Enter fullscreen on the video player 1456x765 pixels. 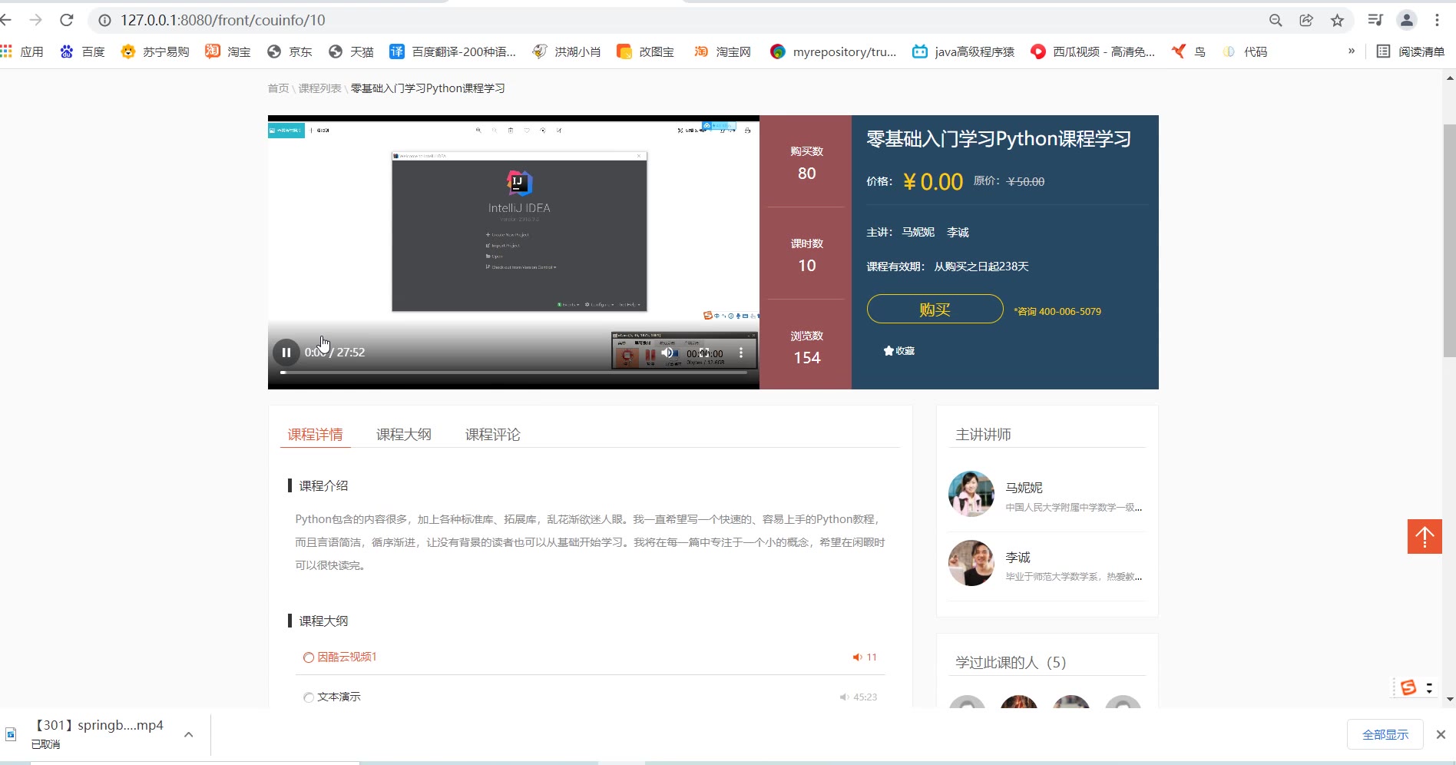[x=704, y=353]
